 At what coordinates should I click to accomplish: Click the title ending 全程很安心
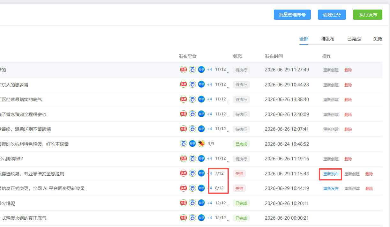click(x=23, y=114)
